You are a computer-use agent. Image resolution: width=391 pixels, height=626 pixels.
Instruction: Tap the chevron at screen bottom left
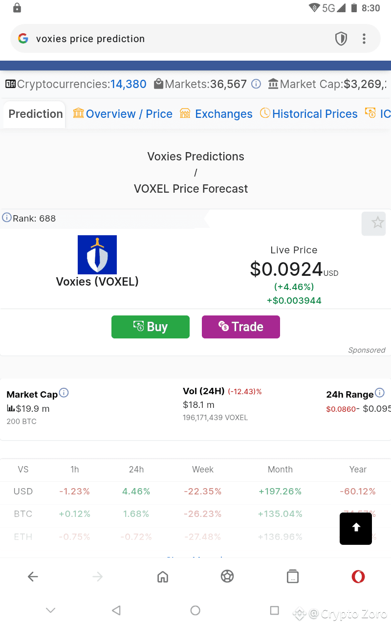51,610
